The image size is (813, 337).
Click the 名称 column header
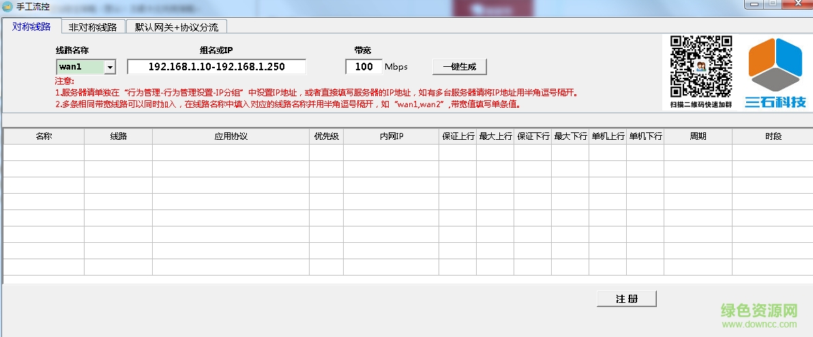coord(44,136)
